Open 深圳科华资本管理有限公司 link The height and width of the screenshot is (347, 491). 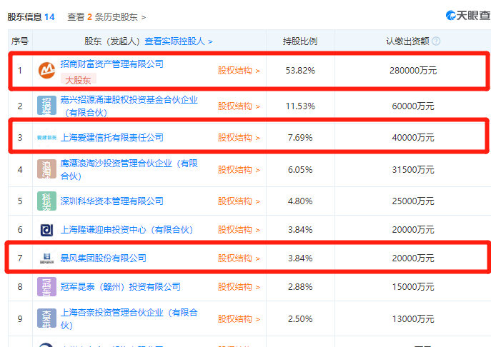pos(111,201)
